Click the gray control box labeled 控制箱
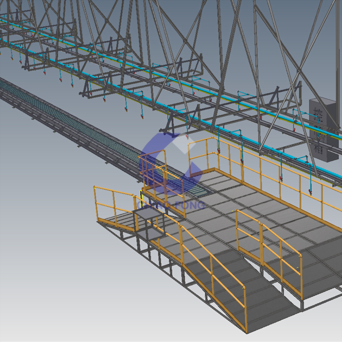Screen dimensions: 342x342 coord(323,129)
